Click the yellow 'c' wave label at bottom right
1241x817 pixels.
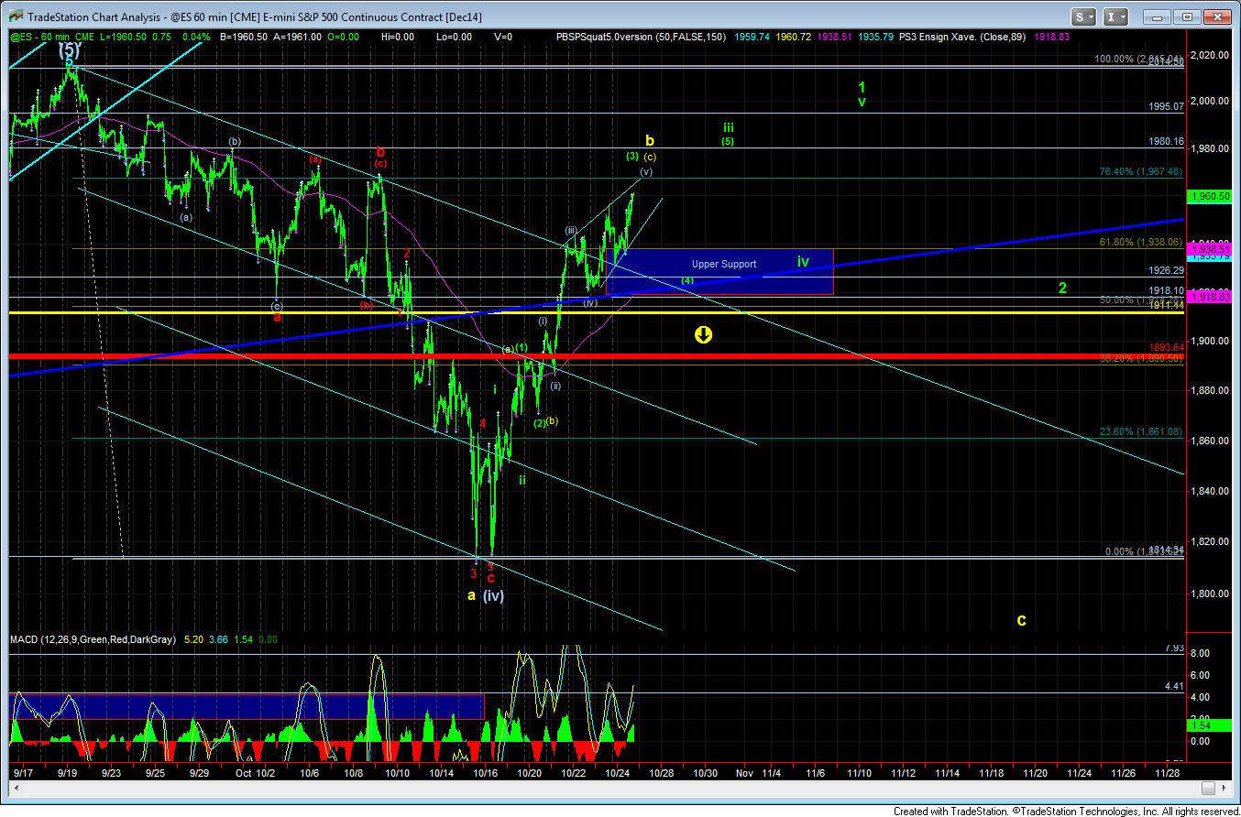coord(1021,620)
